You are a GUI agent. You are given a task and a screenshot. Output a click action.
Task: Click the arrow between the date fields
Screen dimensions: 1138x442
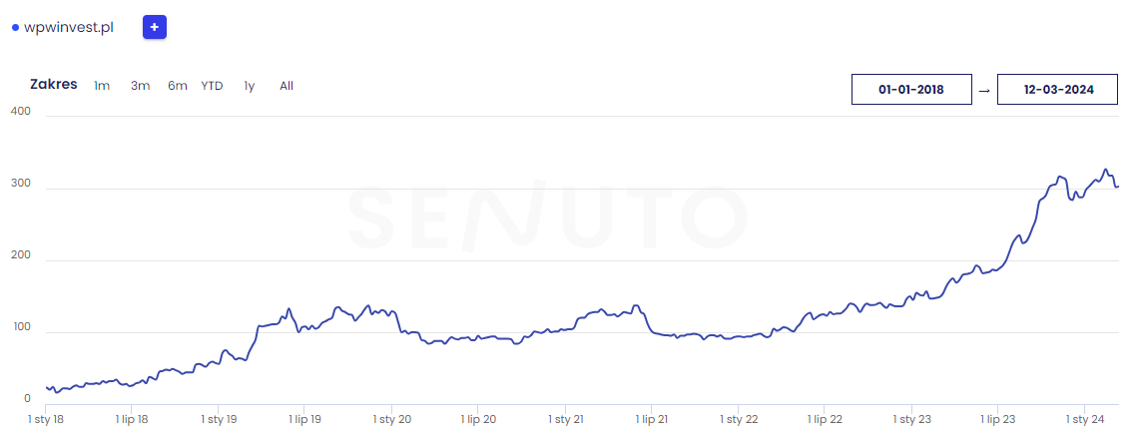(x=984, y=90)
